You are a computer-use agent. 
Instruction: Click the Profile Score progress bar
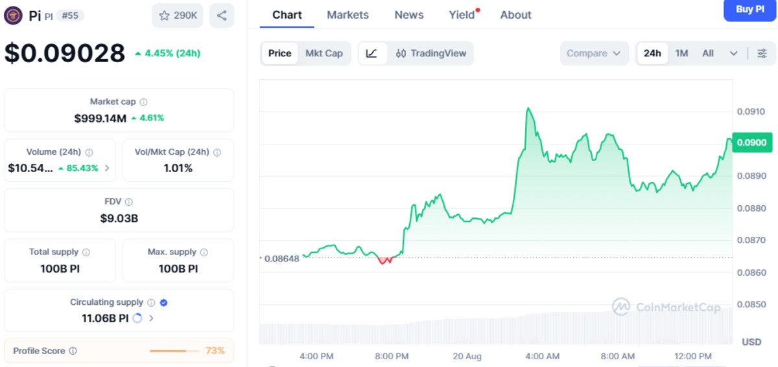point(174,351)
